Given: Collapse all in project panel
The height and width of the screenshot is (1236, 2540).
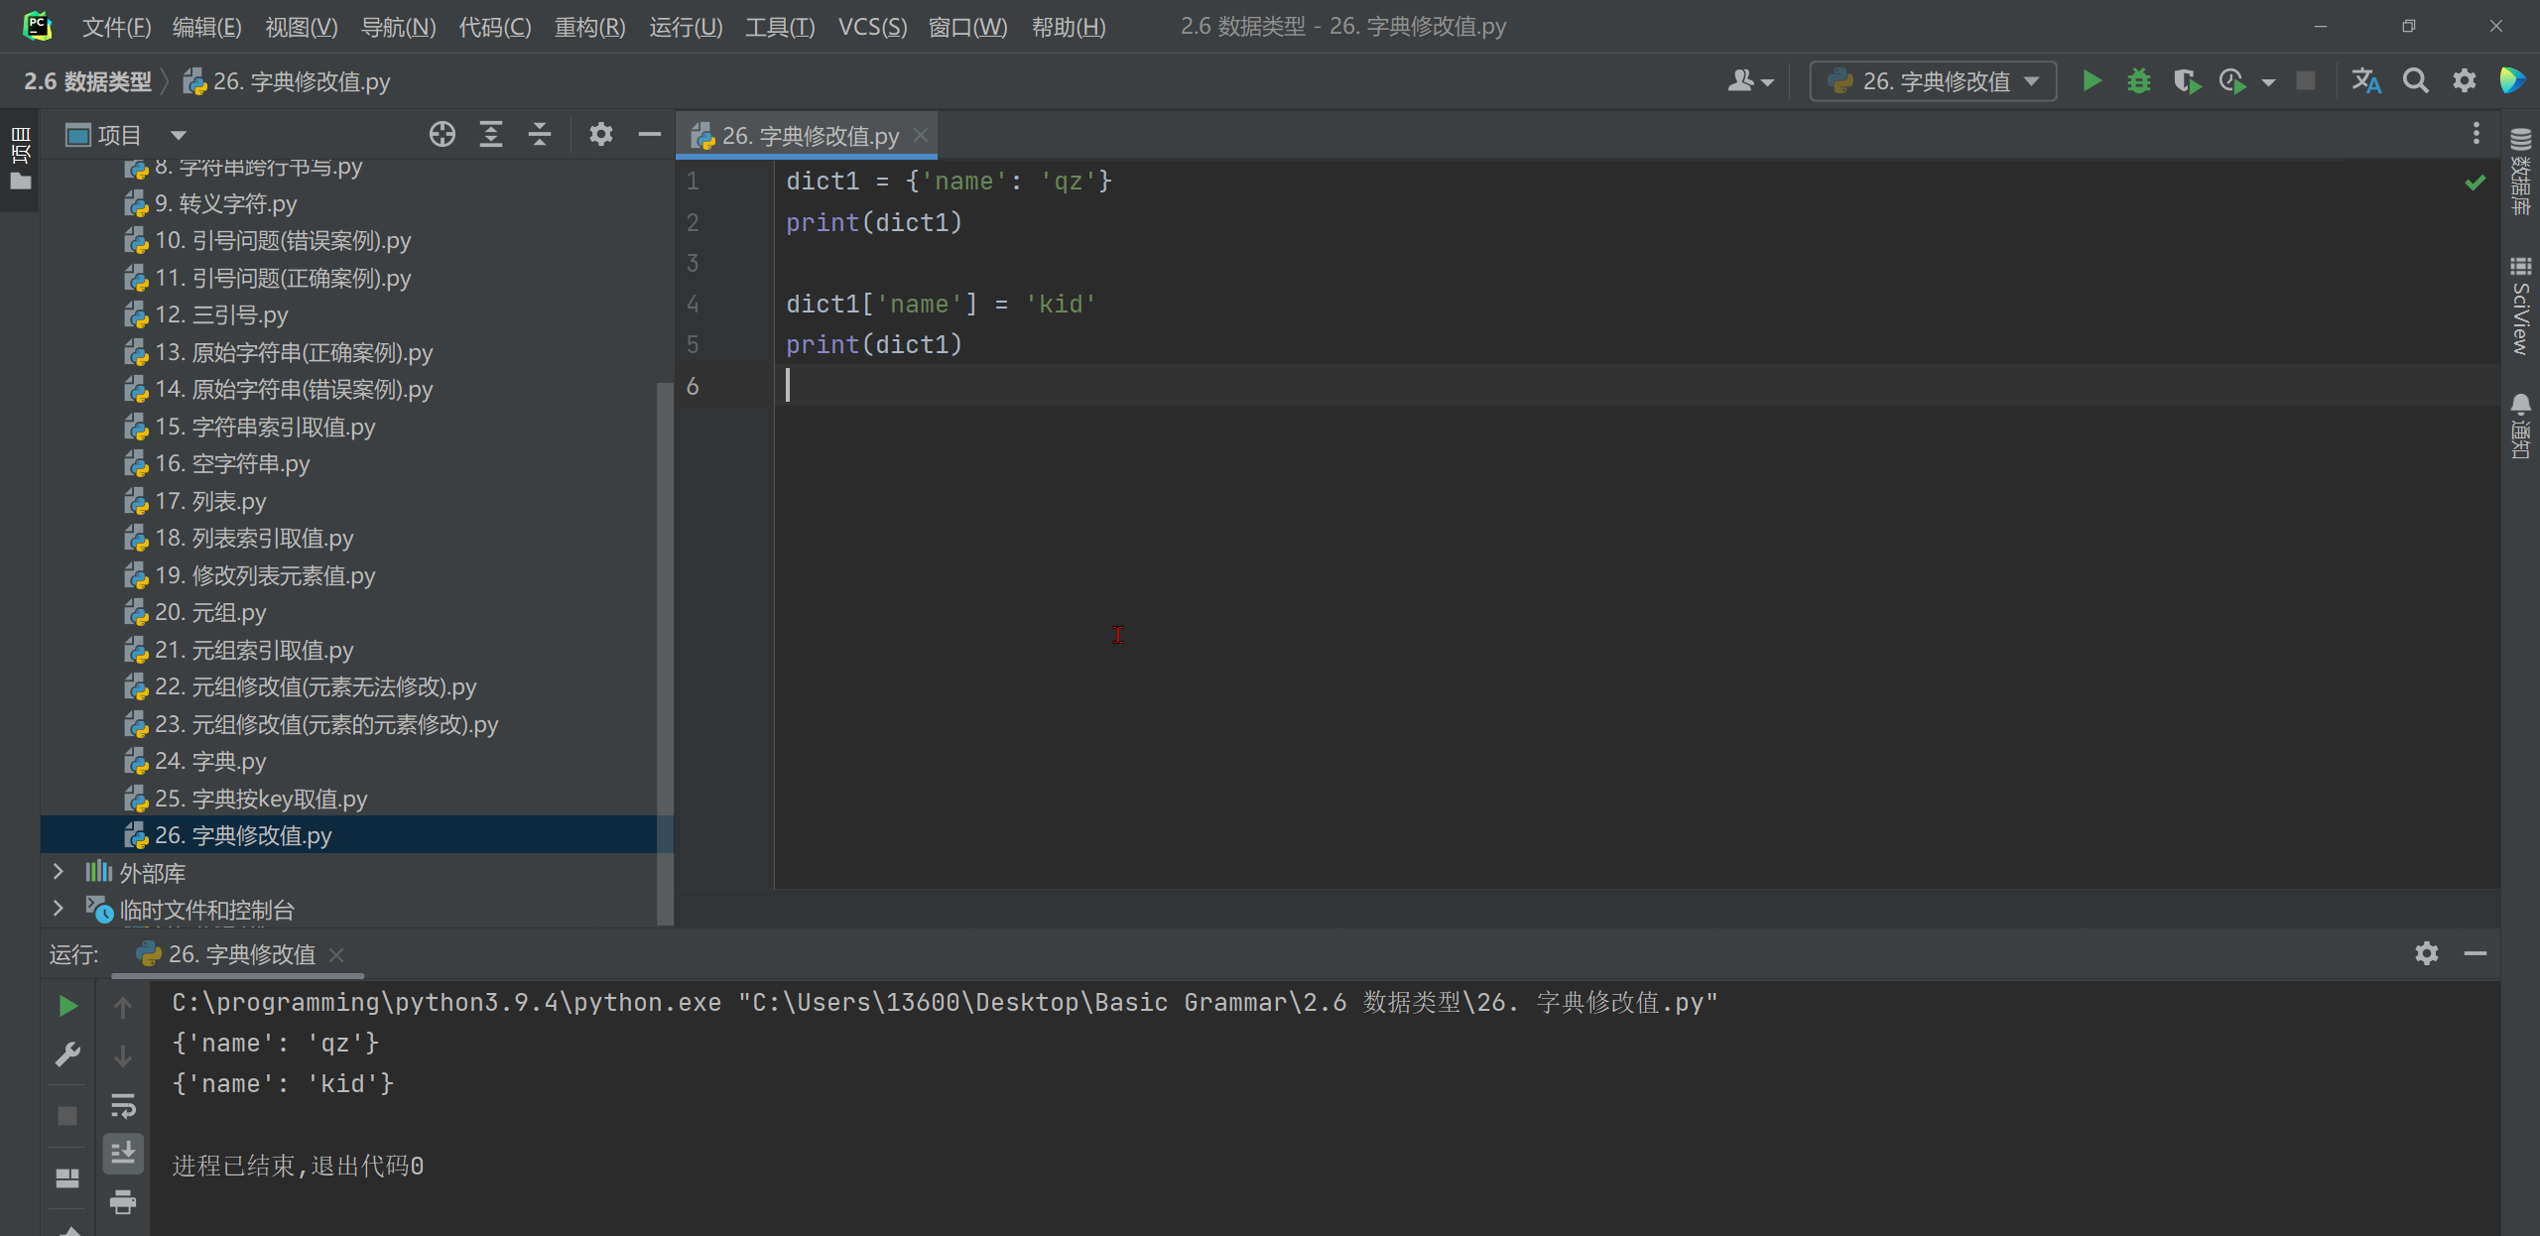Looking at the screenshot, I should [x=540, y=134].
